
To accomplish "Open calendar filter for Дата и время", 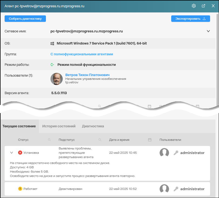I will click(150, 140).
